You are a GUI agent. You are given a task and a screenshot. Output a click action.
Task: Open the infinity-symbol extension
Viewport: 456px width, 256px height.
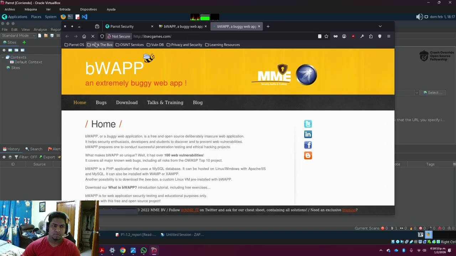(x=335, y=36)
